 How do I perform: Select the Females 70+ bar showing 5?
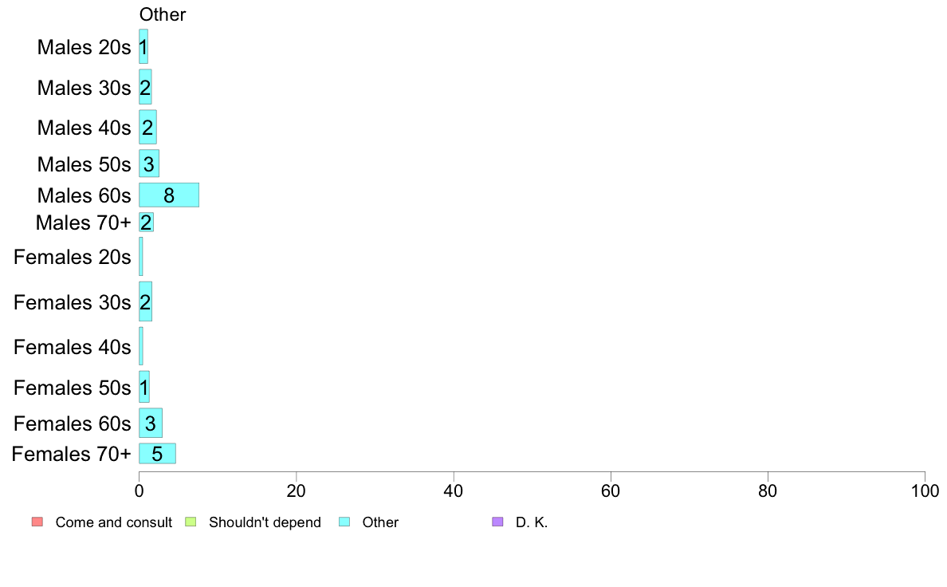[x=158, y=453]
